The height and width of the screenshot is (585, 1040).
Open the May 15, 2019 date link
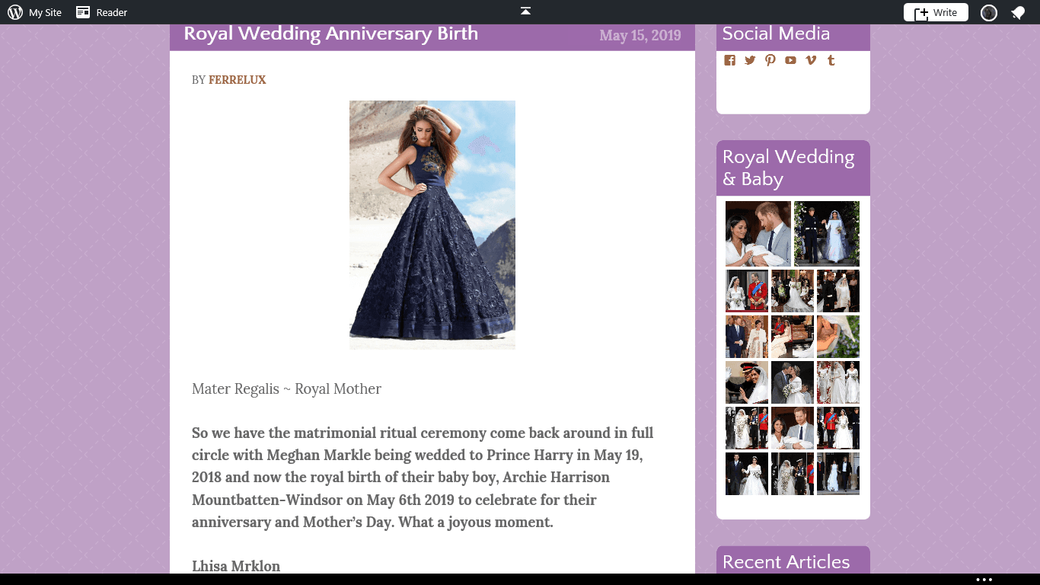point(640,36)
